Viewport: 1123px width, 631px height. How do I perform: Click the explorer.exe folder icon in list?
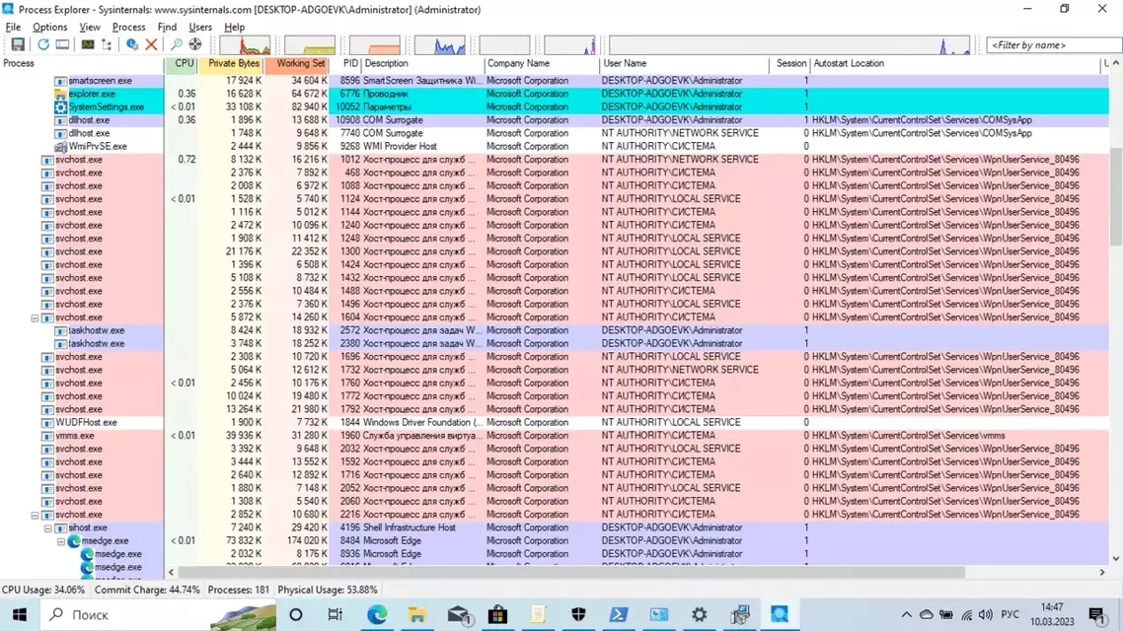pos(61,94)
